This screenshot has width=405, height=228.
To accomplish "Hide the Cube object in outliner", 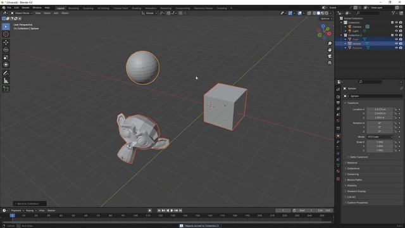I will click(x=396, y=39).
